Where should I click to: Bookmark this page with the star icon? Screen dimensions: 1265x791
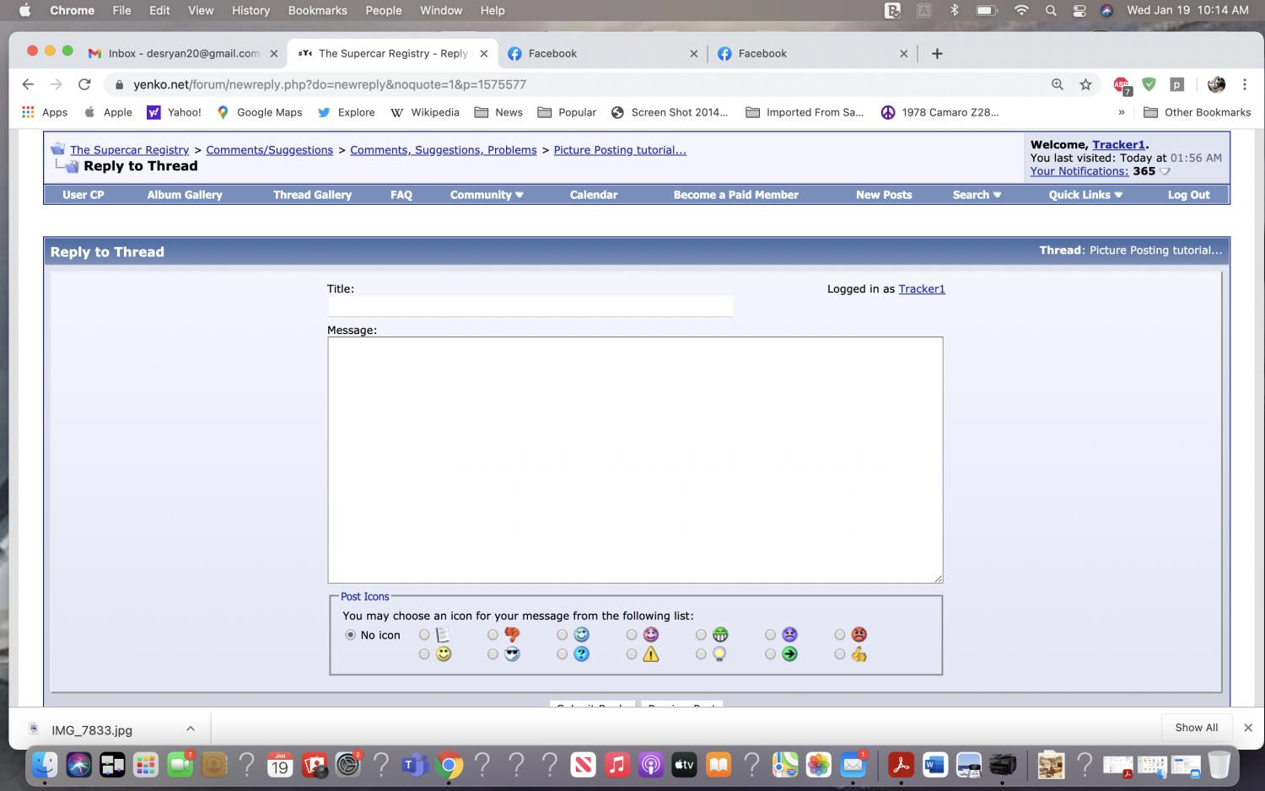pos(1085,84)
